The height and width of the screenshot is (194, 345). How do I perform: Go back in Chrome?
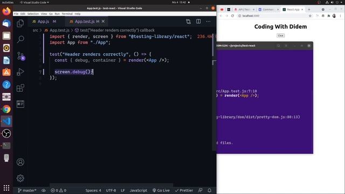pyautogui.click(x=221, y=16)
